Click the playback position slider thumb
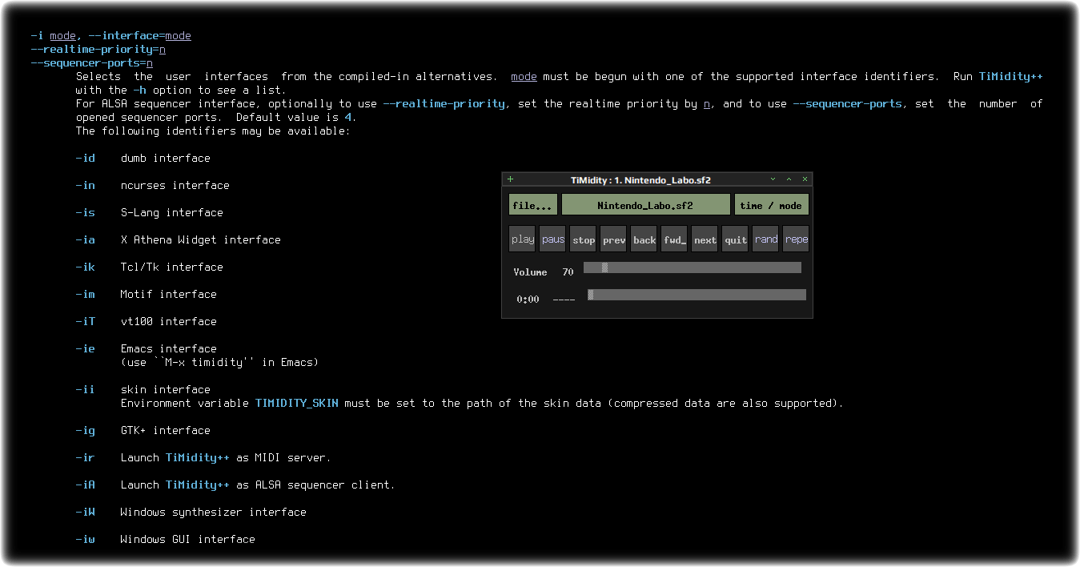Image resolution: width=1080 pixels, height=567 pixels. [x=591, y=295]
